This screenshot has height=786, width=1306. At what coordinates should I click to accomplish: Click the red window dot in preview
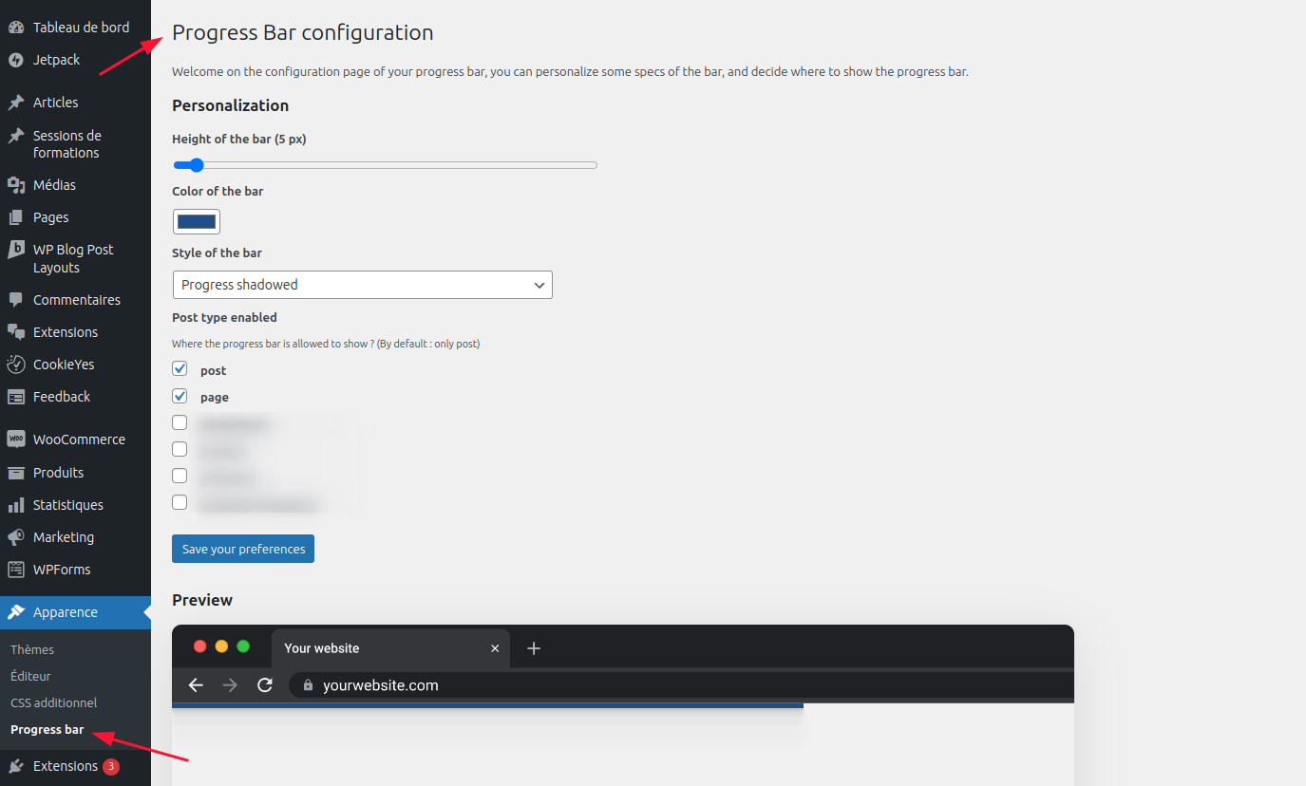(200, 646)
